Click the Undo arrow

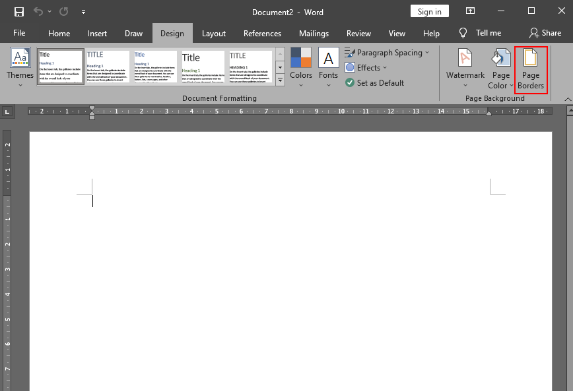pos(38,11)
